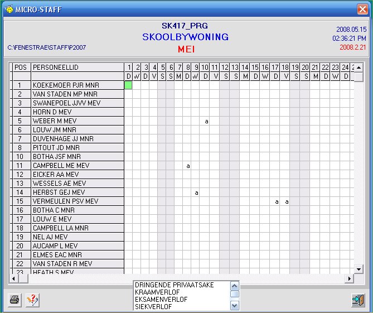Image resolution: width=373 pixels, height=313 pixels.
Task: Click the PERSONEELLID column header
Action: point(77,68)
